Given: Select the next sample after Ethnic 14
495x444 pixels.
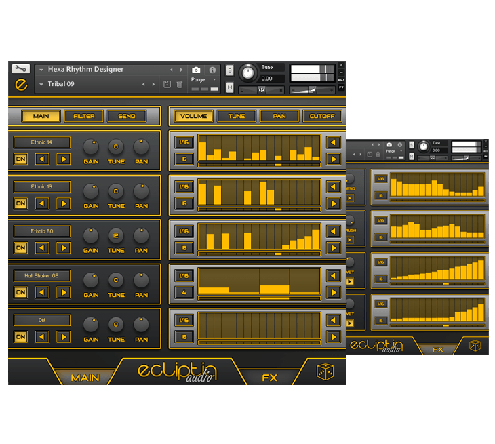Looking at the screenshot, I should [63, 159].
